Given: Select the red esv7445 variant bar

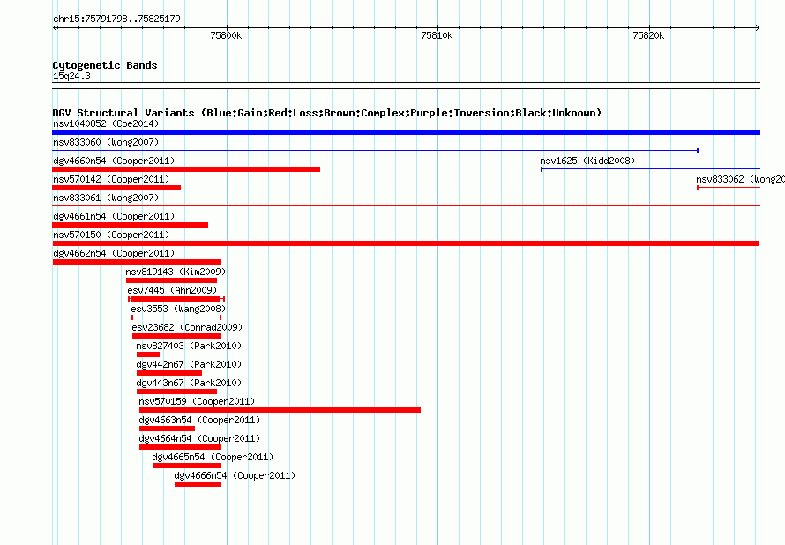Looking at the screenshot, I should [176, 299].
